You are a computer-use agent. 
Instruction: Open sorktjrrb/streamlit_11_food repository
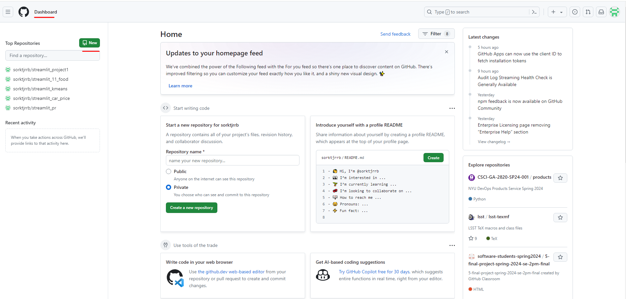41,79
